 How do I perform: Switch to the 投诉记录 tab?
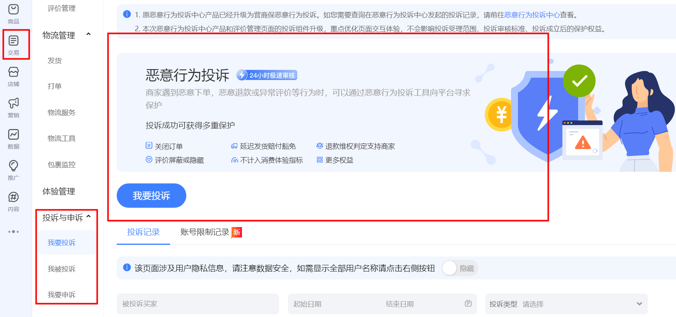(x=143, y=232)
